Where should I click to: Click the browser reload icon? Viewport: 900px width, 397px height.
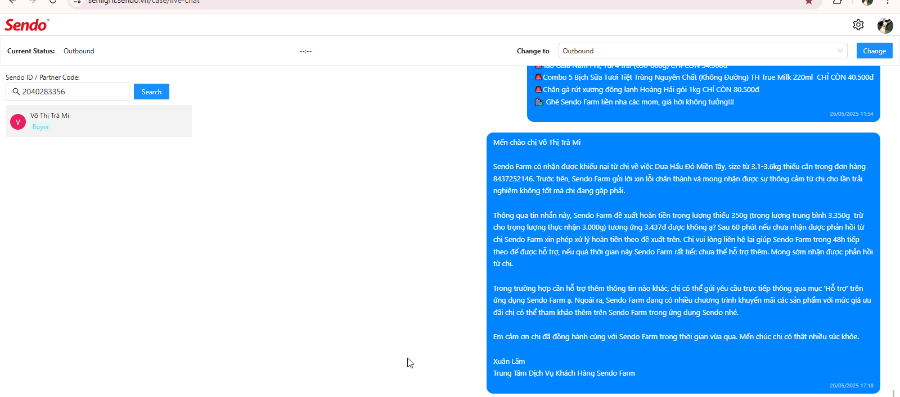tap(52, 2)
